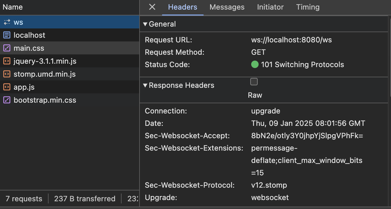Enable the Raw response headers checkbox
This screenshot has height=209, width=391.
[x=254, y=82]
